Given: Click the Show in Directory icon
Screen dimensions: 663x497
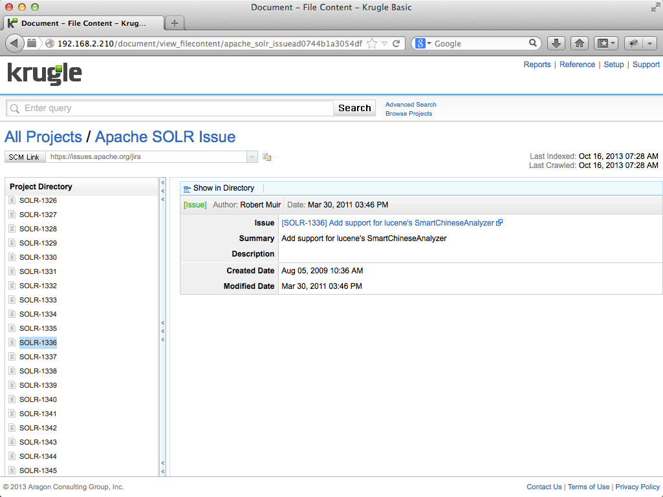Looking at the screenshot, I should click(187, 189).
